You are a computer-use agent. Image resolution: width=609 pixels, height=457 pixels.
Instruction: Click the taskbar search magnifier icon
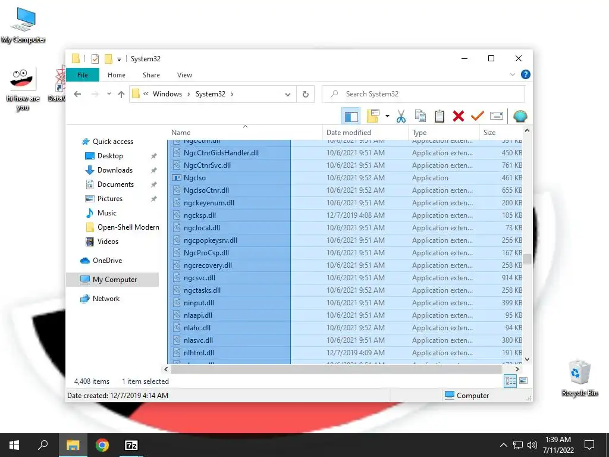point(43,445)
